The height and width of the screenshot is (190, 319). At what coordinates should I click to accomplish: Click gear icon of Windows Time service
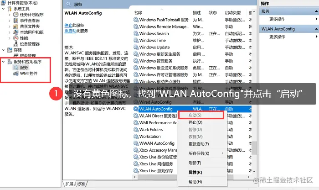(x=136, y=40)
